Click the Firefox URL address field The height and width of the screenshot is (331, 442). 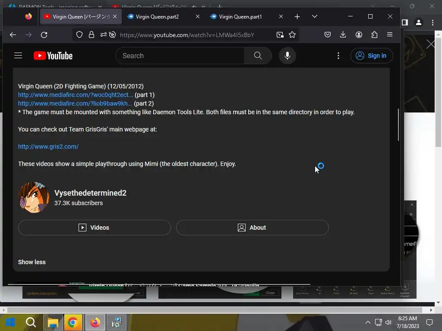[187, 35]
